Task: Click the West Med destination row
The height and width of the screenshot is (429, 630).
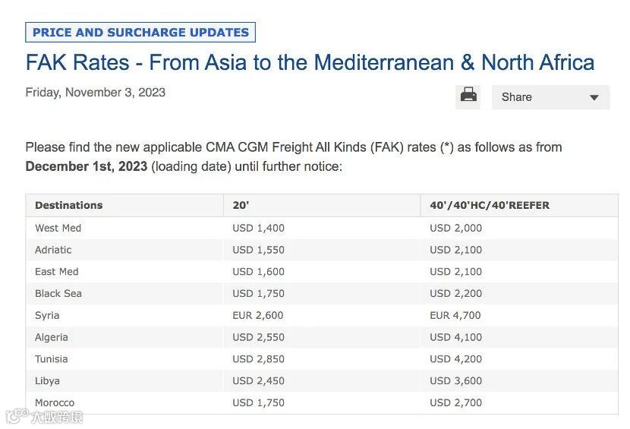Action: (x=58, y=228)
